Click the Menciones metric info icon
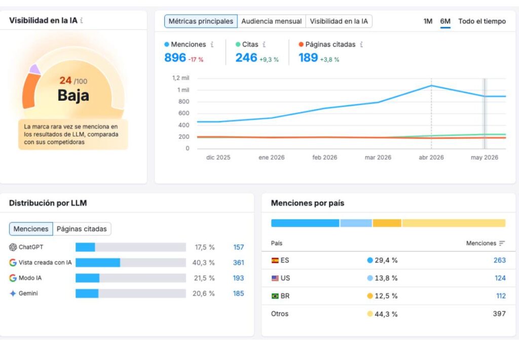The width and height of the screenshot is (519, 346). click(212, 44)
